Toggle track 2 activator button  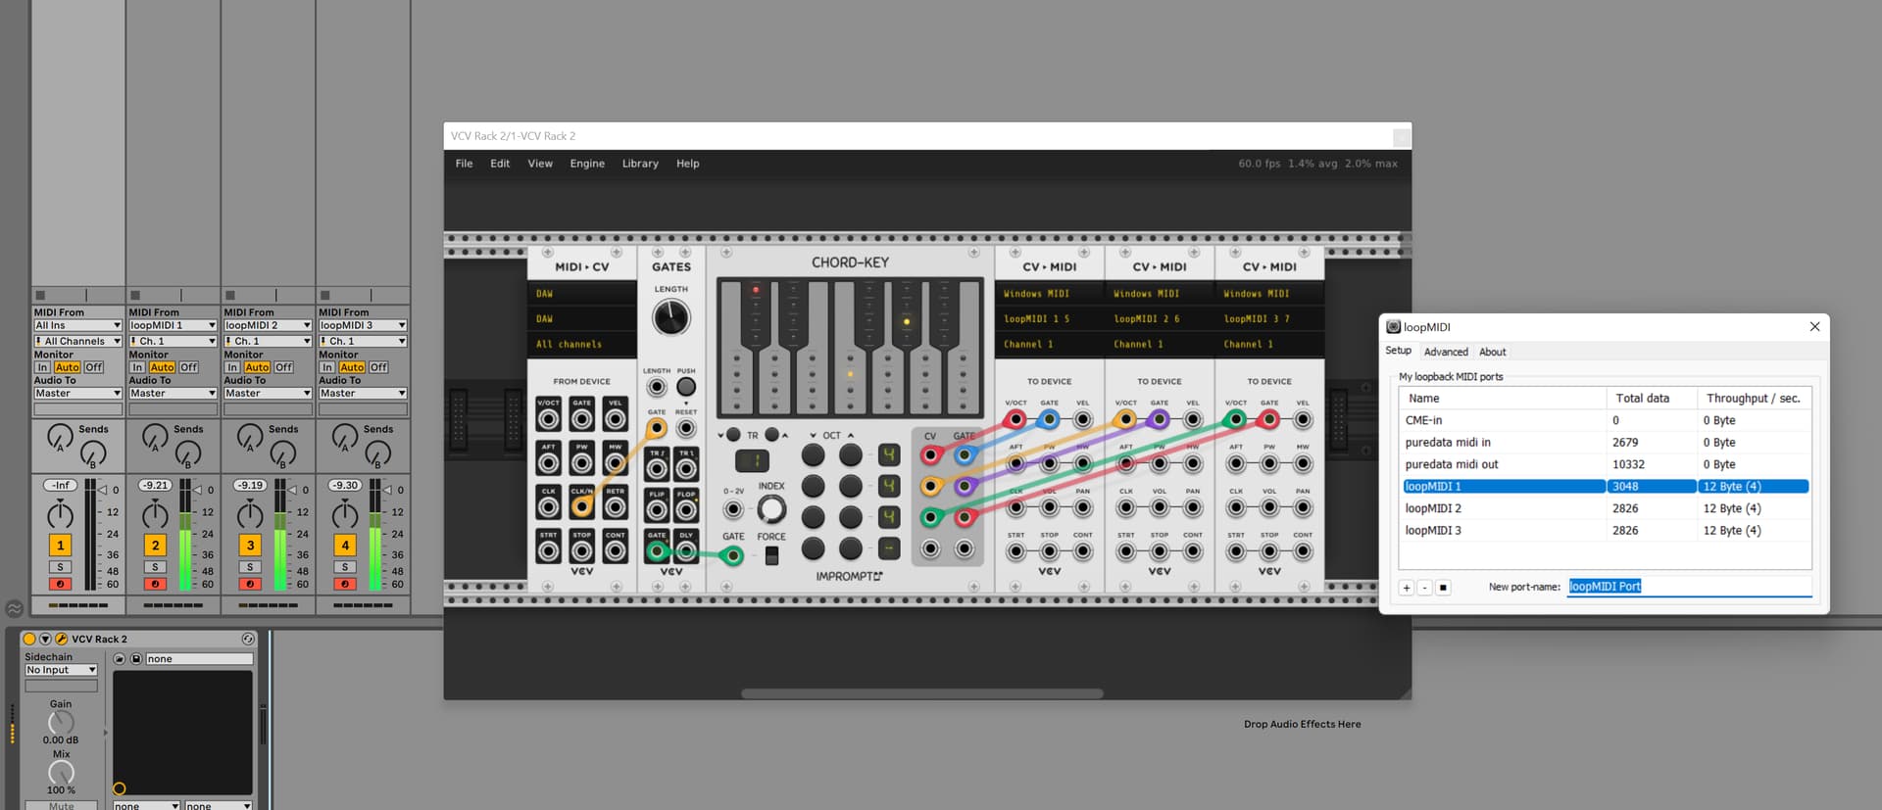[155, 546]
